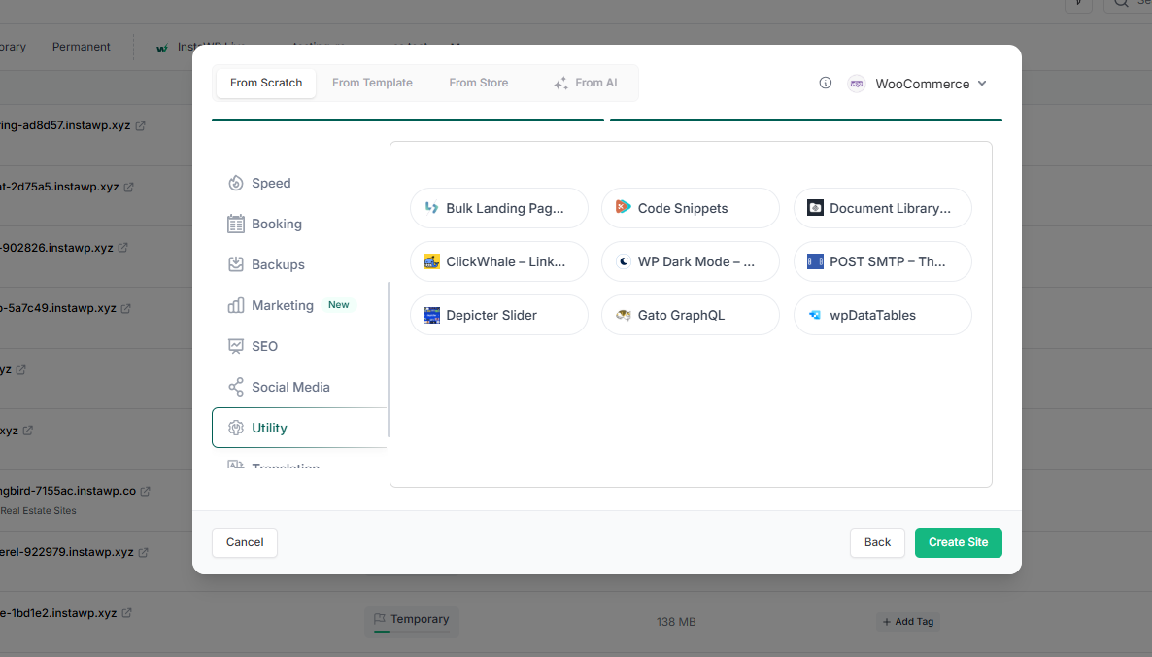
Task: Open 5a7c49.instawp.xyz external link icon
Action: point(125,309)
